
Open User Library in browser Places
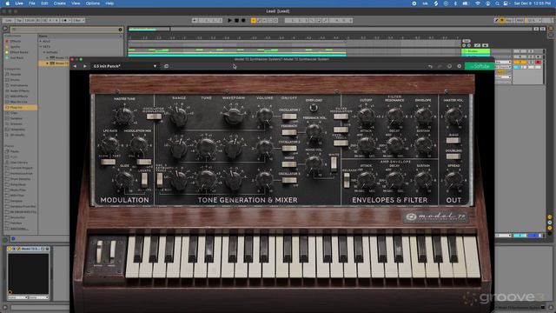(19, 163)
